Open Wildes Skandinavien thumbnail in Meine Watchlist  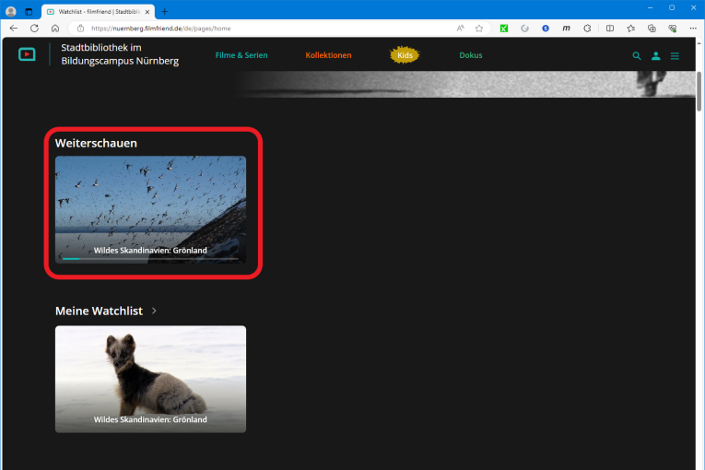click(150, 379)
